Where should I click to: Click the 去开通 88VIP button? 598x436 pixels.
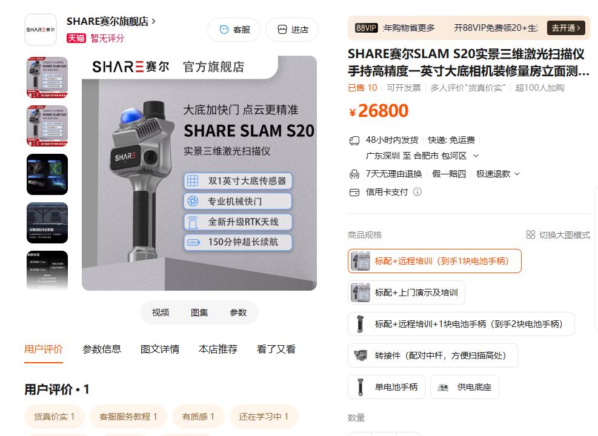click(566, 28)
